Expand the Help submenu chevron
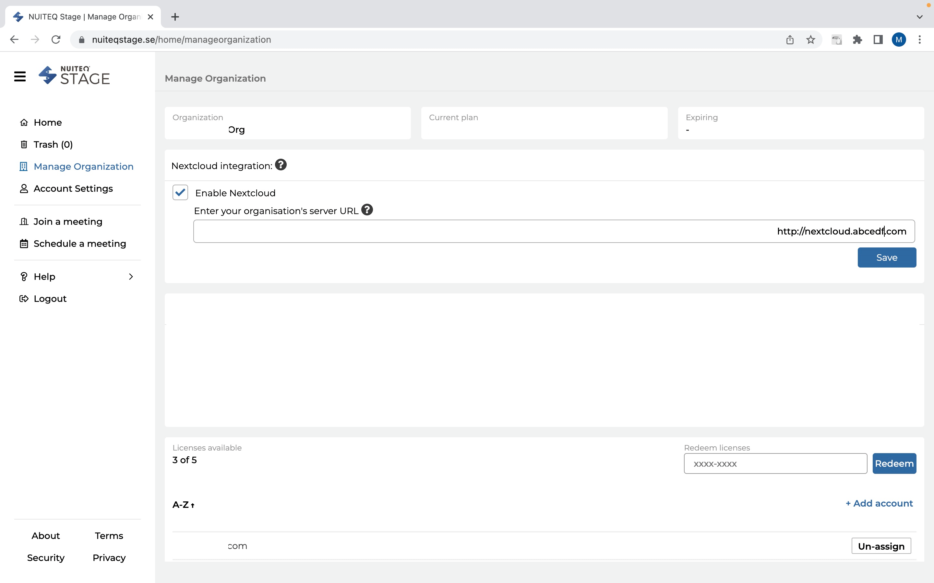 (131, 277)
